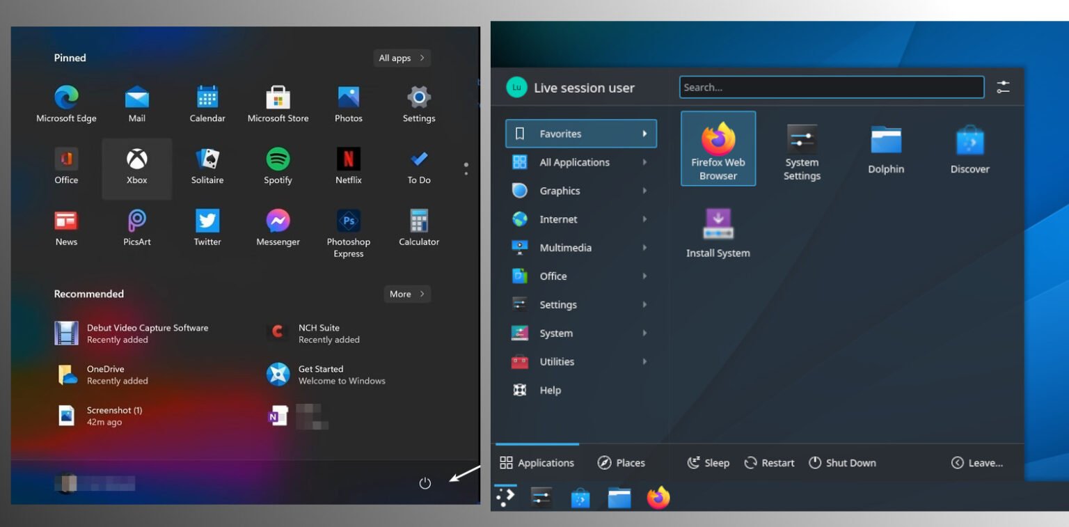
Task: Open Photoshop Express app
Action: [348, 229]
